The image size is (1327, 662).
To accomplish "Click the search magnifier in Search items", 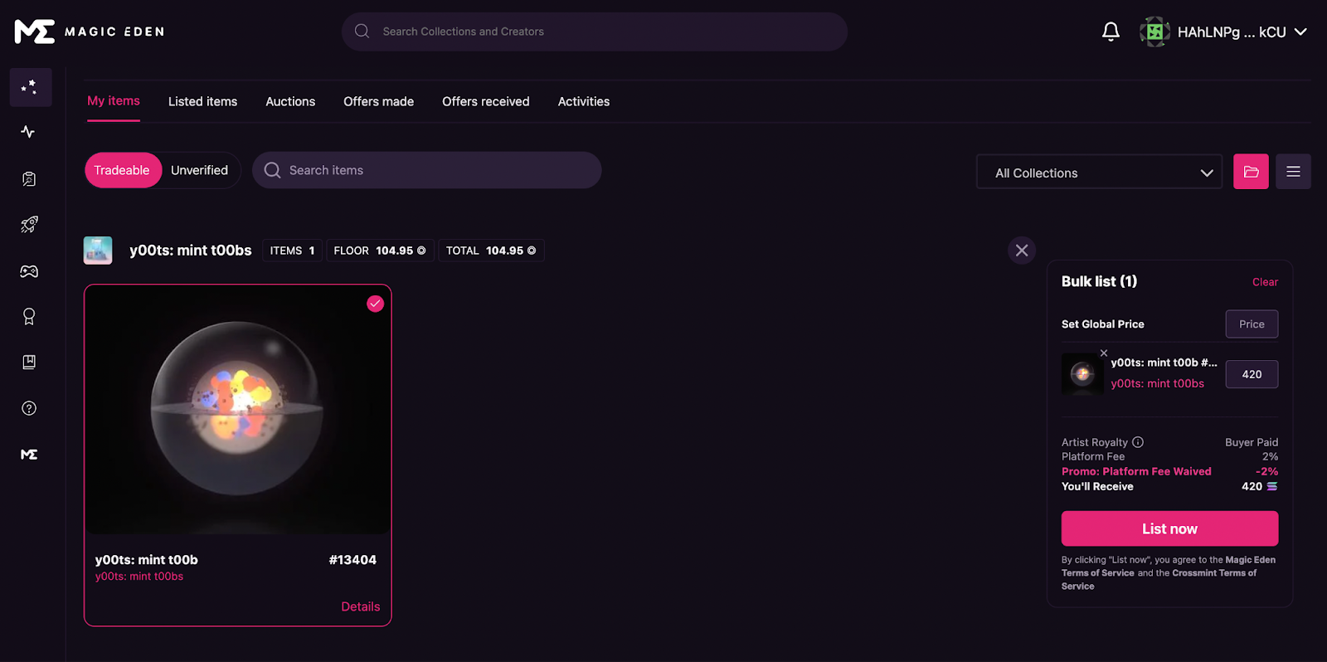I will (x=272, y=170).
